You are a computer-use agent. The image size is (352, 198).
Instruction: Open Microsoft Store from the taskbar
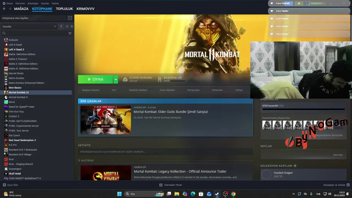point(201,194)
